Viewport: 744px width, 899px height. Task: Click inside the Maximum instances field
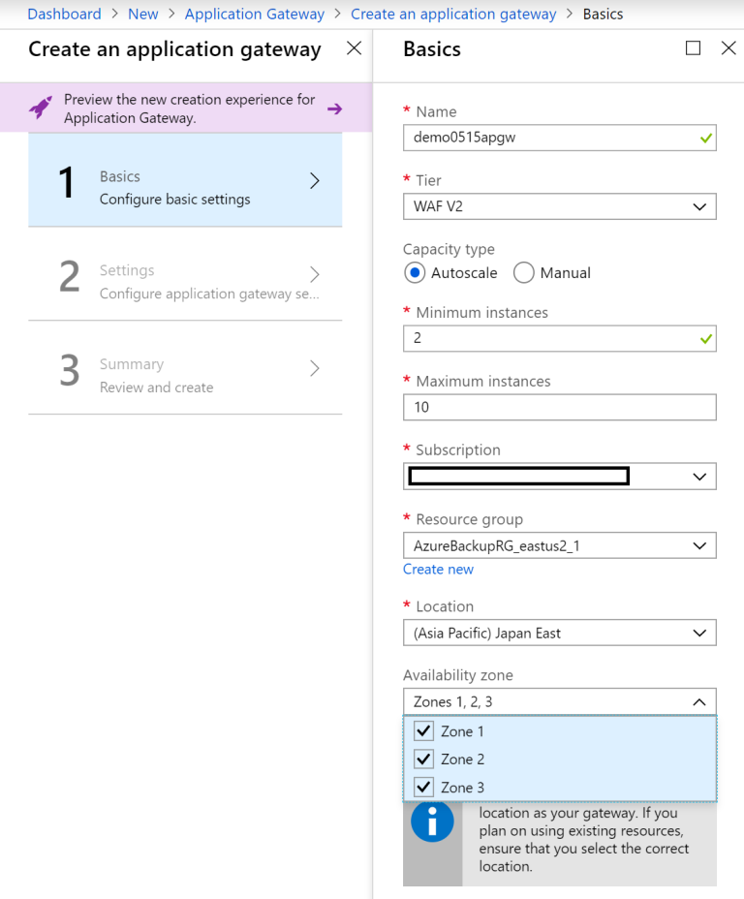[x=559, y=407]
